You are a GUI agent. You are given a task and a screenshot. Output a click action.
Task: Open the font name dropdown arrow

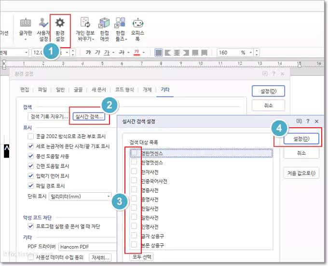coord(27,53)
